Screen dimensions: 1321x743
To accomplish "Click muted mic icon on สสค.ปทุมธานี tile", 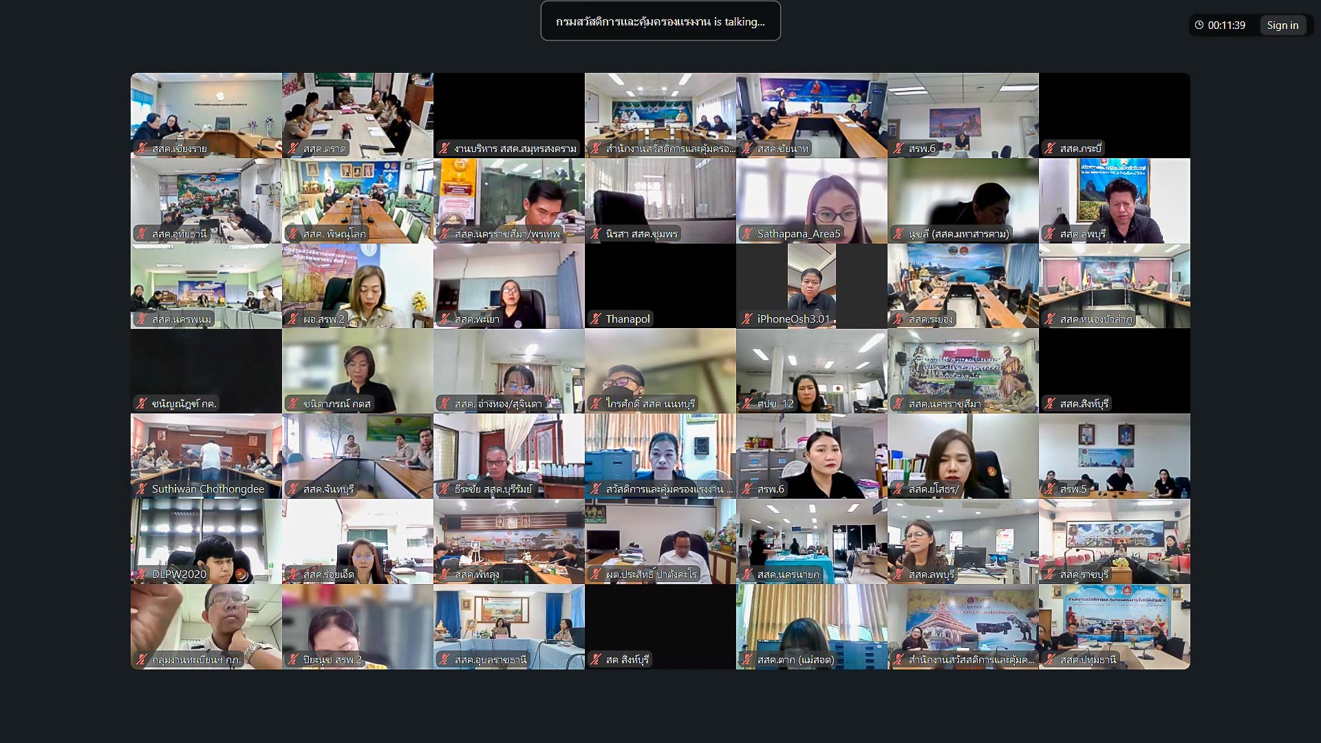I will 1050,660.
